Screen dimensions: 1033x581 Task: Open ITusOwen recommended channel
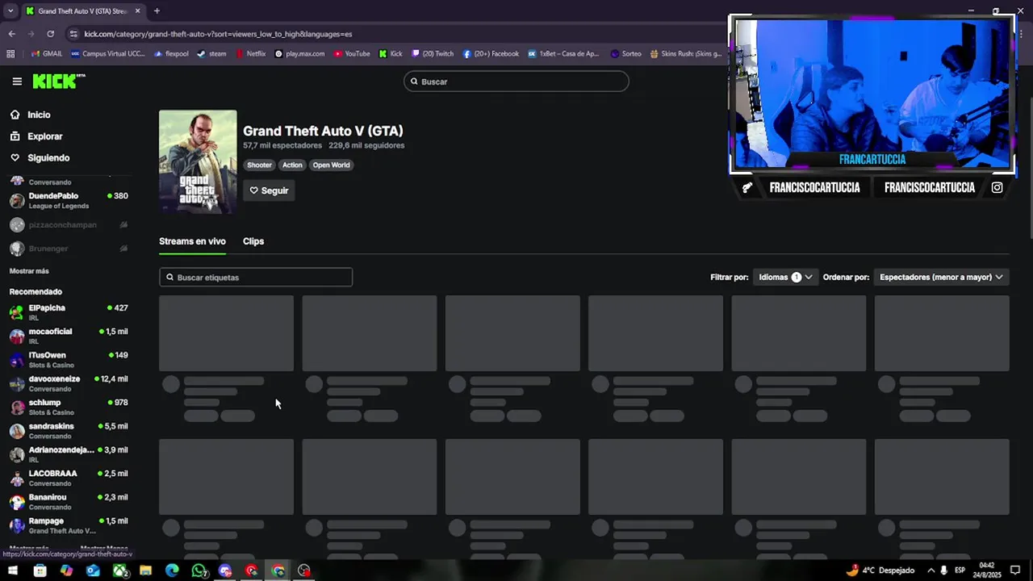coord(69,360)
